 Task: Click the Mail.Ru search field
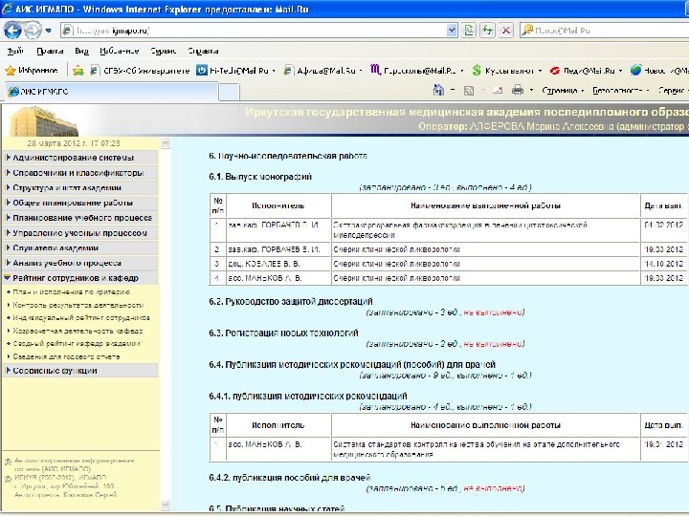[x=604, y=31]
